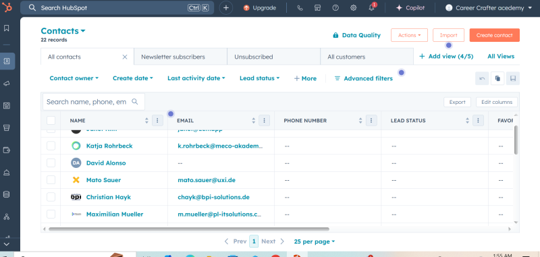Click the HubSpot sprocket logo
The height and width of the screenshot is (257, 540).
tap(7, 7)
